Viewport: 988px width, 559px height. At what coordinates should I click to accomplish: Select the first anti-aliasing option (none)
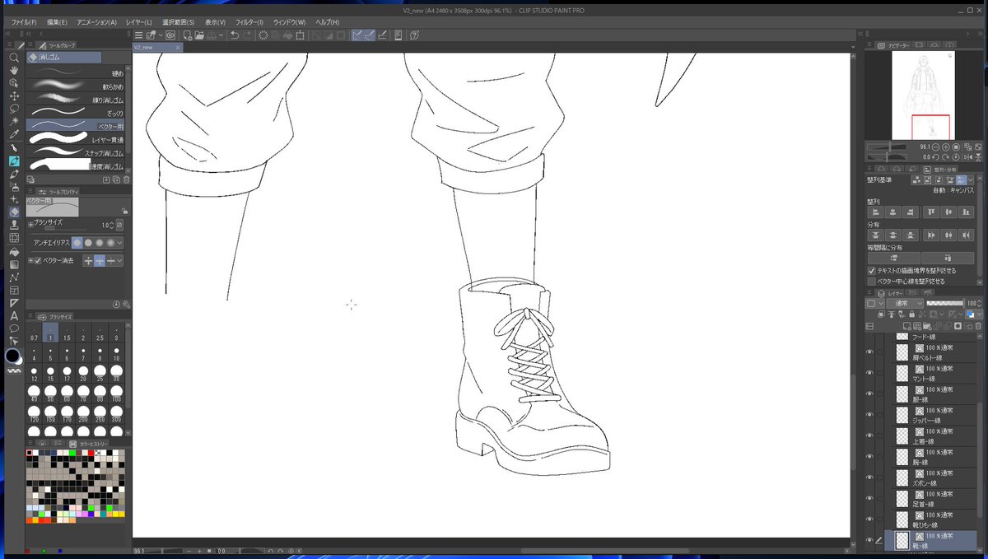point(77,243)
